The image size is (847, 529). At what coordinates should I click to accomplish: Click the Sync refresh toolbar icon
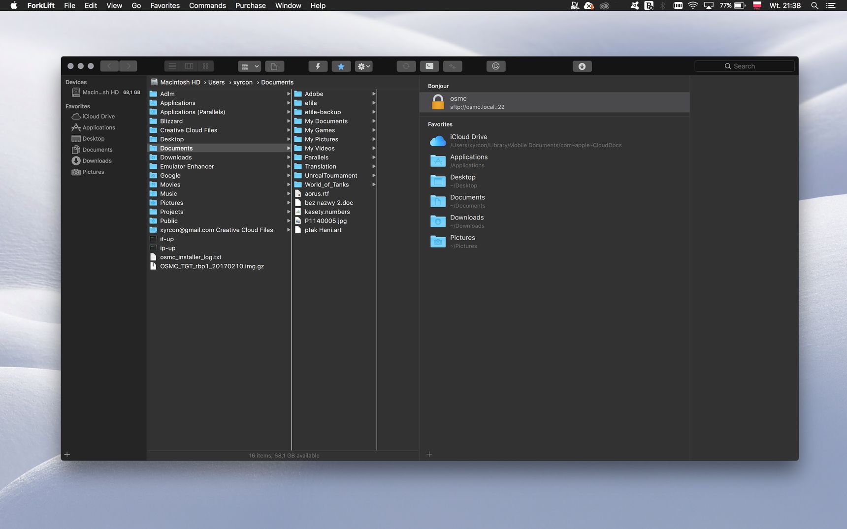pos(406,66)
